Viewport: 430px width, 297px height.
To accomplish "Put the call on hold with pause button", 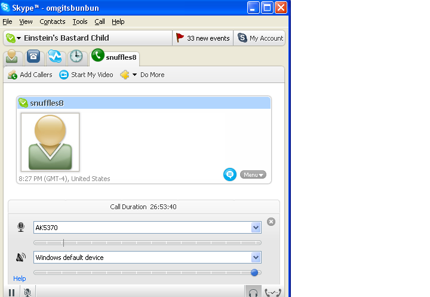I will (x=11, y=292).
